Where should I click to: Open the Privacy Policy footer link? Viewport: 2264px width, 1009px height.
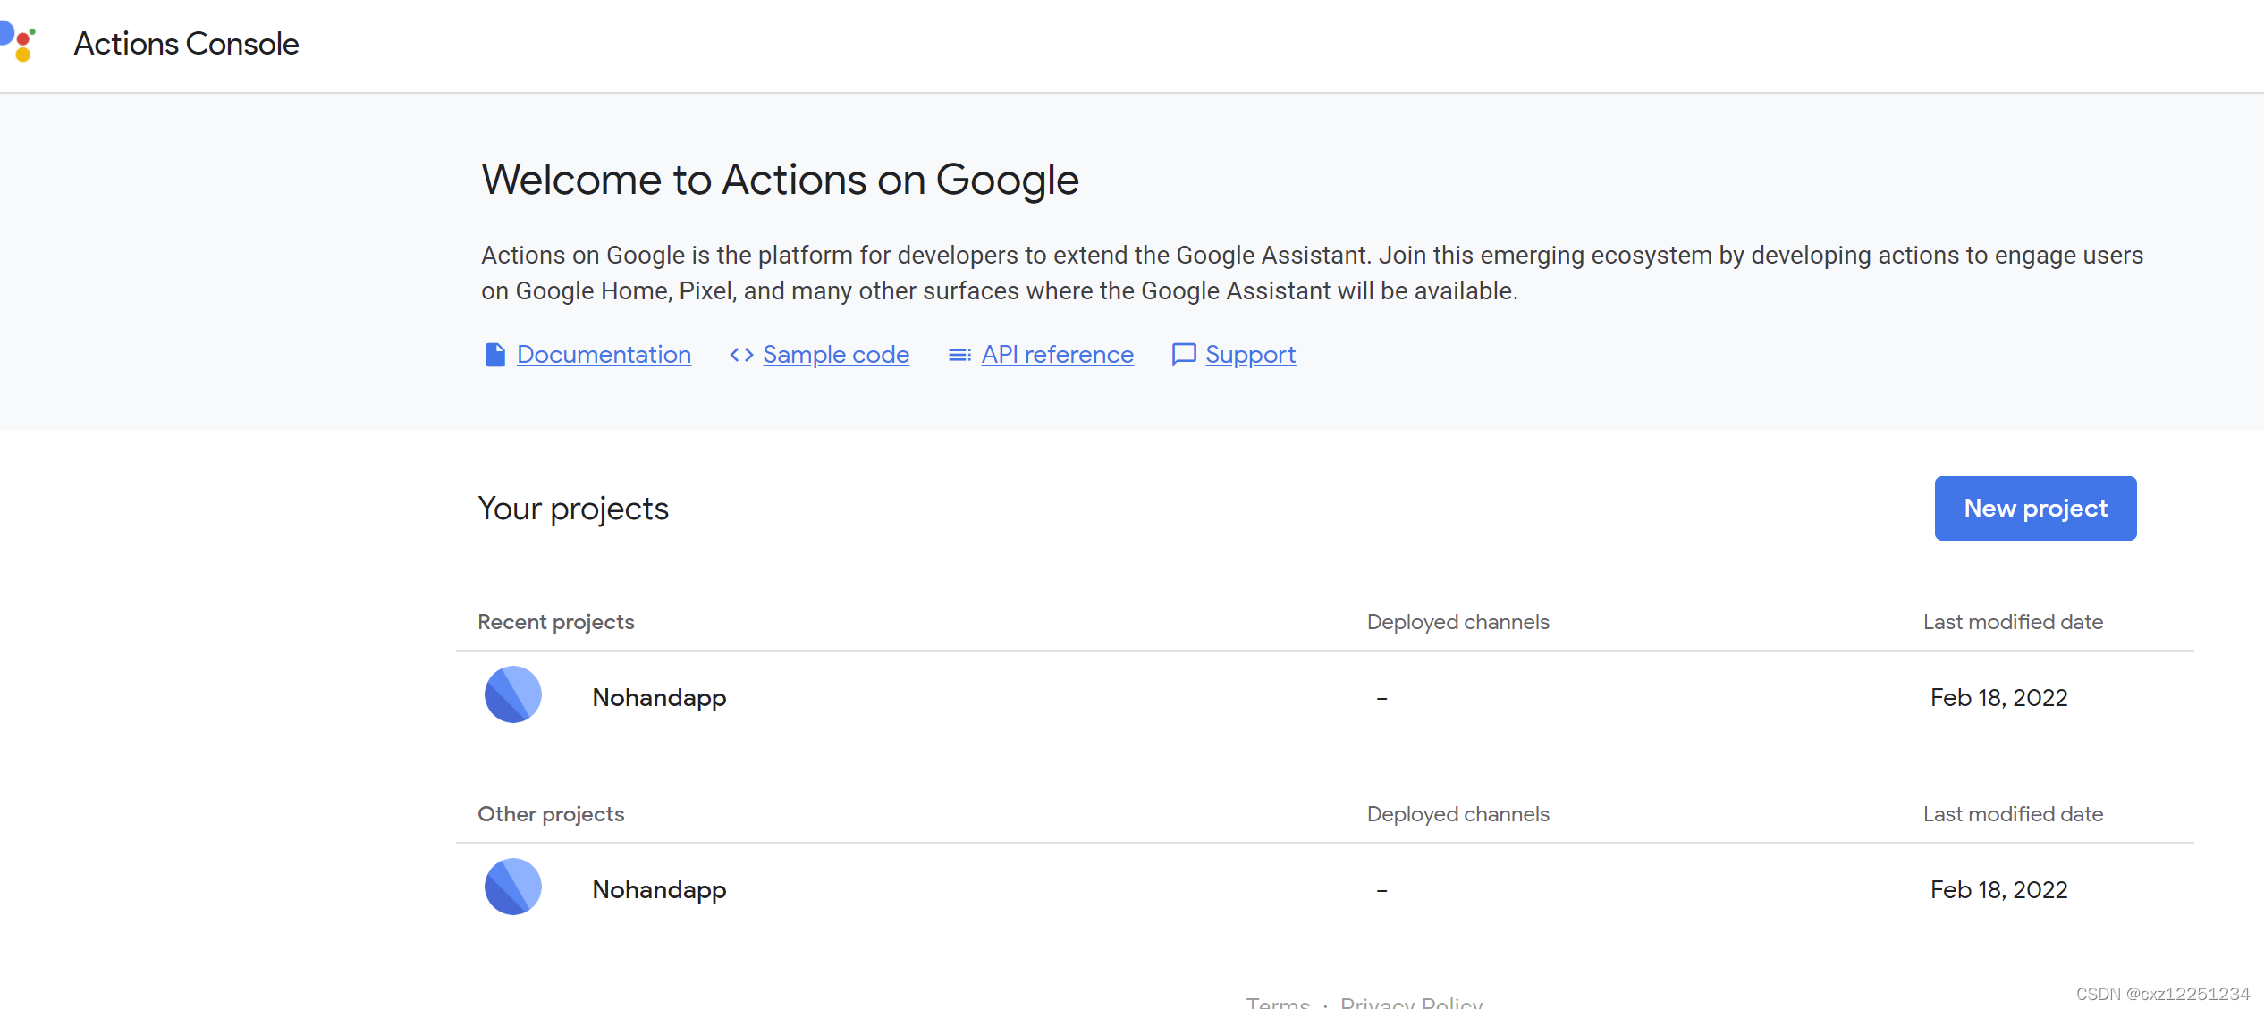point(1411,1003)
